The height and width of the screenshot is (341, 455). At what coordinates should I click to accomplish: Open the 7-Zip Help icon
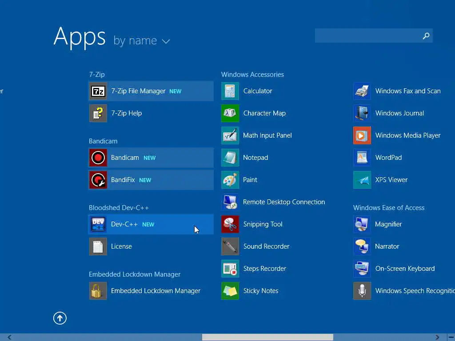98,113
